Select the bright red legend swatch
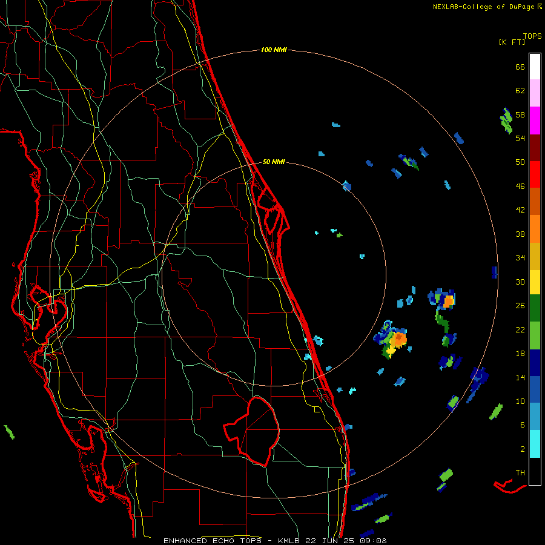Screen dimensions: 545x545 535,174
